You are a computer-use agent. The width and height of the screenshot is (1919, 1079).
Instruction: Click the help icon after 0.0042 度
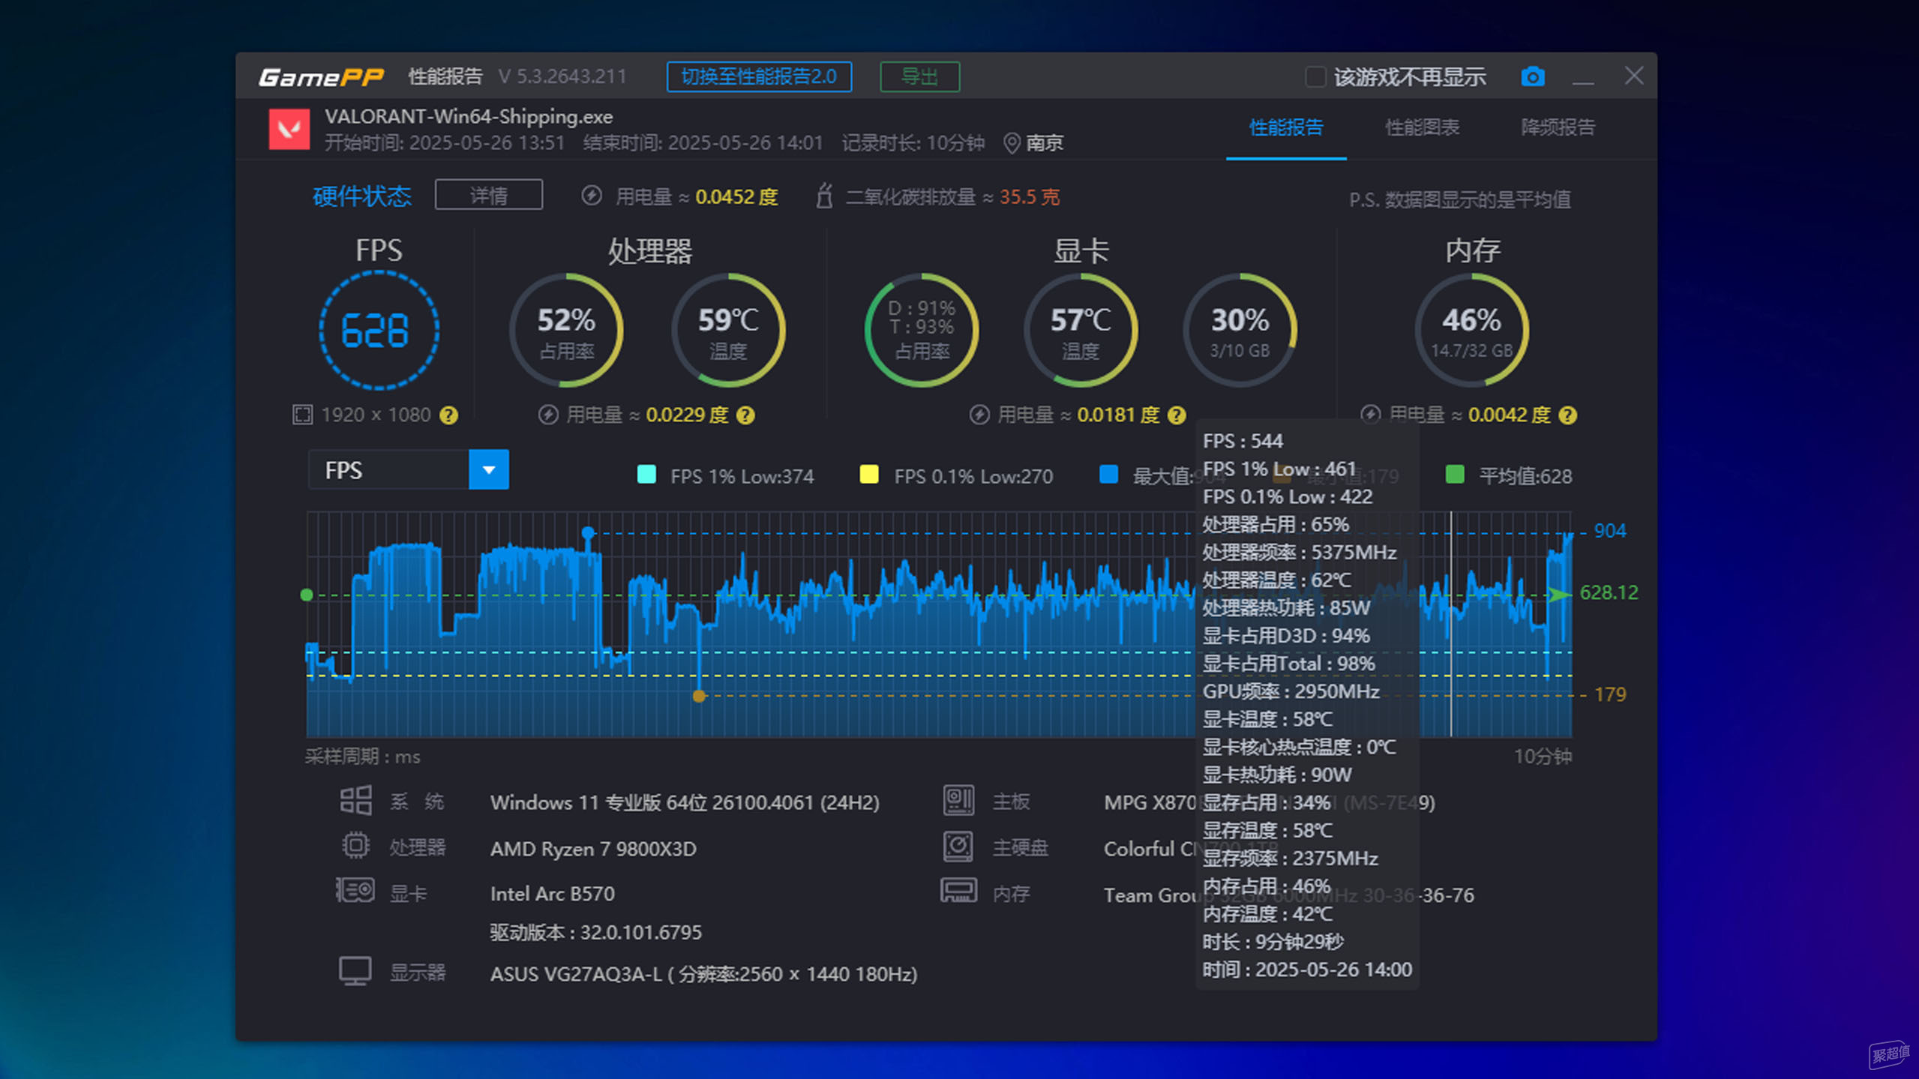[1567, 415]
